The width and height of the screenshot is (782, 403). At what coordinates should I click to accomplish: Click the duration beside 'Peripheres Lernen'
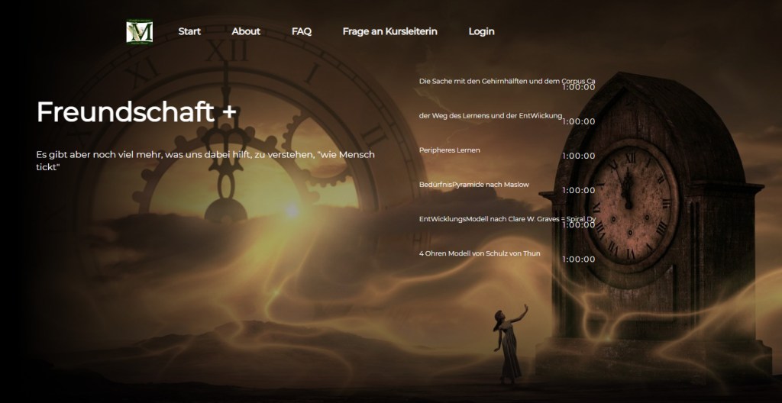click(x=578, y=156)
